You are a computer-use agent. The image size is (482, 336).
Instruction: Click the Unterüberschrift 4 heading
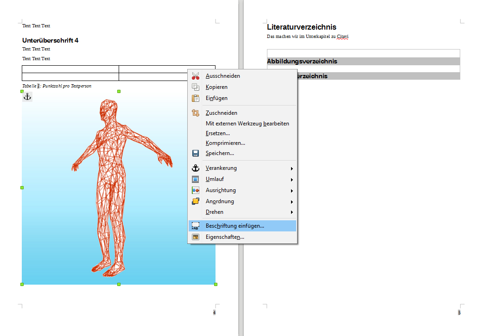coord(50,40)
